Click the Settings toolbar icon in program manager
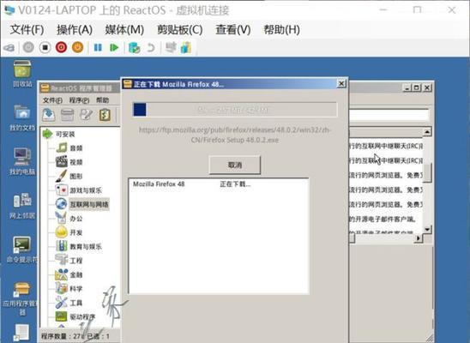This screenshot has width=470, height=343. pyautogui.click(x=105, y=115)
